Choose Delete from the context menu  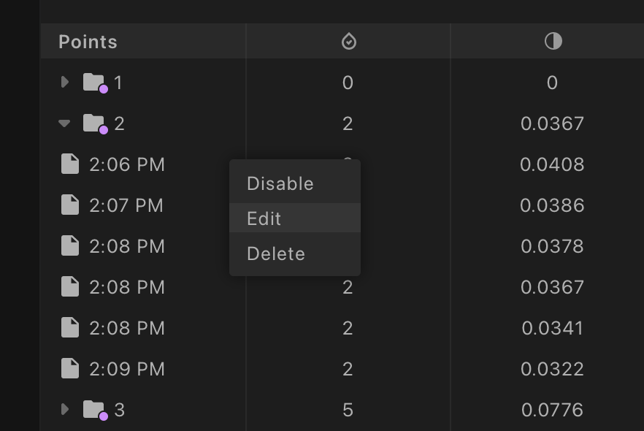[x=276, y=253]
